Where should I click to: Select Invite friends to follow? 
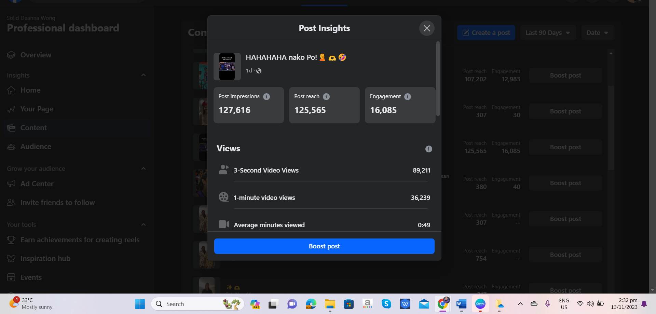pos(77,203)
